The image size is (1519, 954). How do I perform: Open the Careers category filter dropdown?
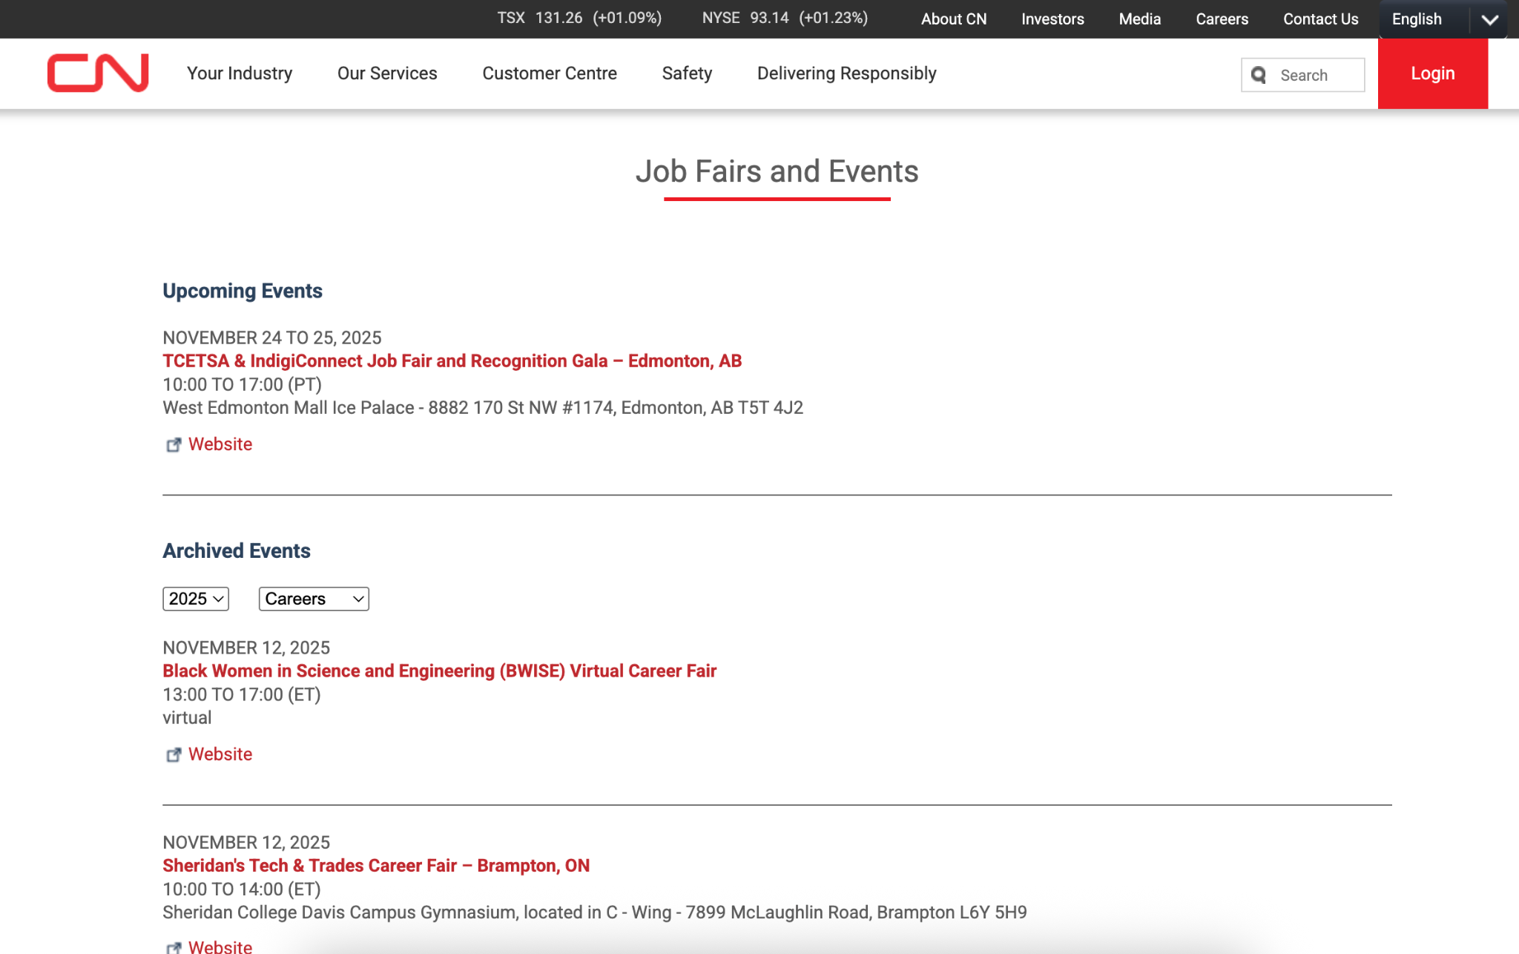(313, 599)
